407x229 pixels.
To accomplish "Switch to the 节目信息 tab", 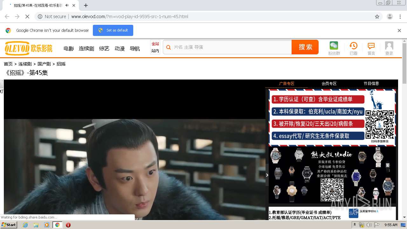I will (x=371, y=84).
